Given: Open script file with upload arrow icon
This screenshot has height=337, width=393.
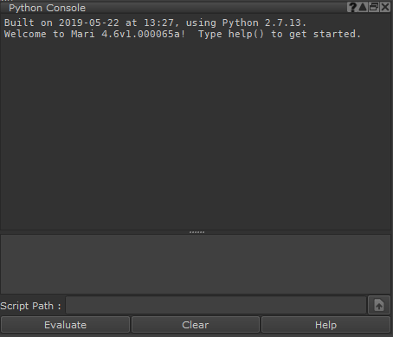Looking at the screenshot, I should point(379,305).
